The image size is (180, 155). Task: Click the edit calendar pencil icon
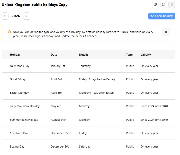tap(155, 4)
